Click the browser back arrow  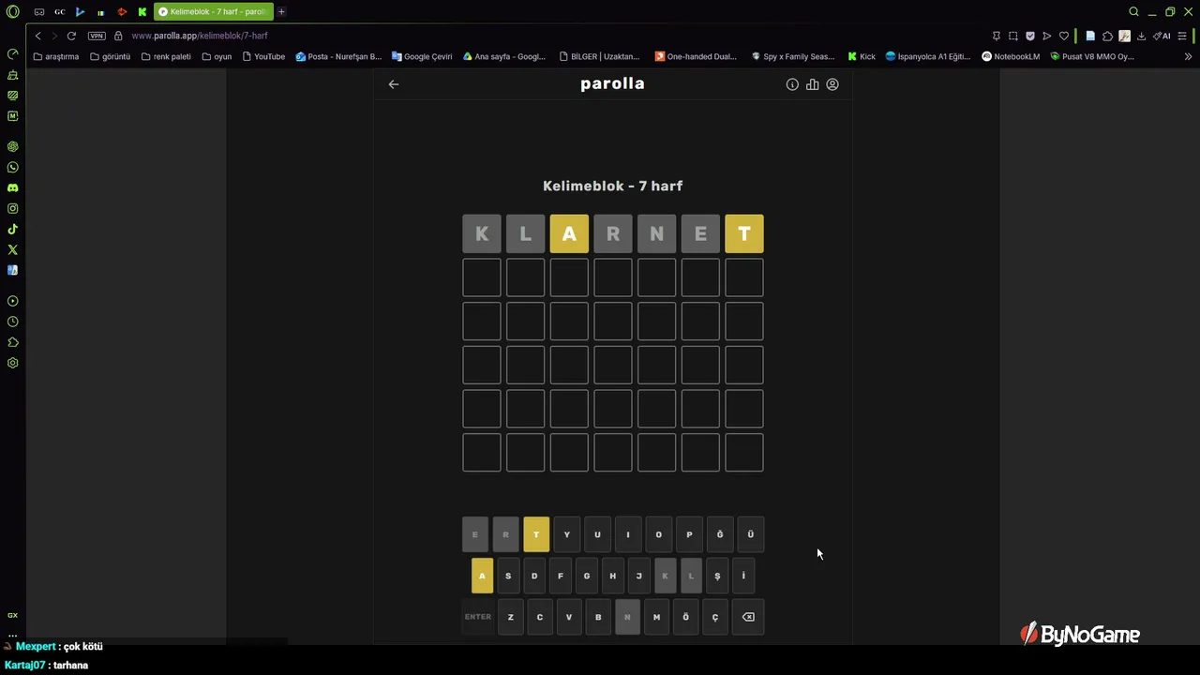click(37, 36)
